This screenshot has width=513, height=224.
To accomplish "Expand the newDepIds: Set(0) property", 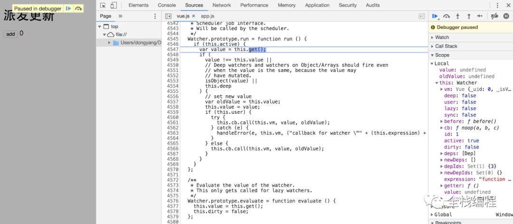I will [441, 173].
